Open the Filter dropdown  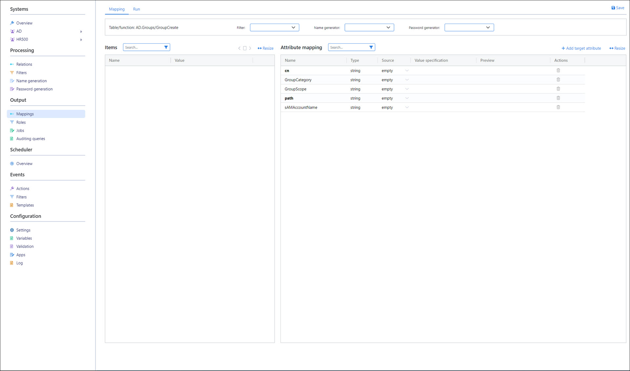[274, 28]
